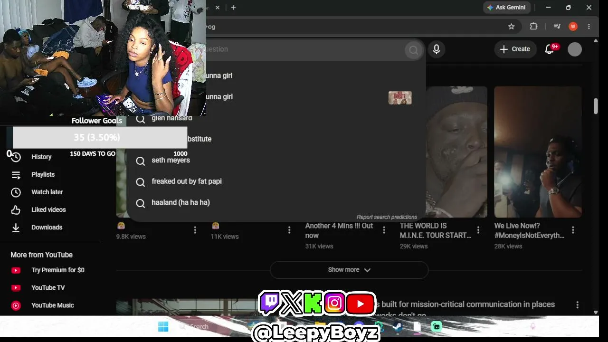
Task: Close the current browser tab
Action: [x=218, y=8]
